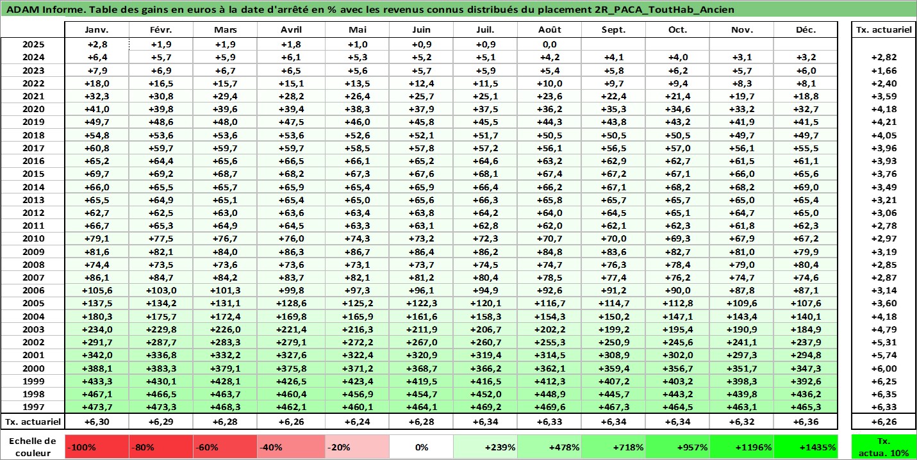The height and width of the screenshot is (460, 917).
Task: Click the 'Déc.' column header
Action: point(805,30)
